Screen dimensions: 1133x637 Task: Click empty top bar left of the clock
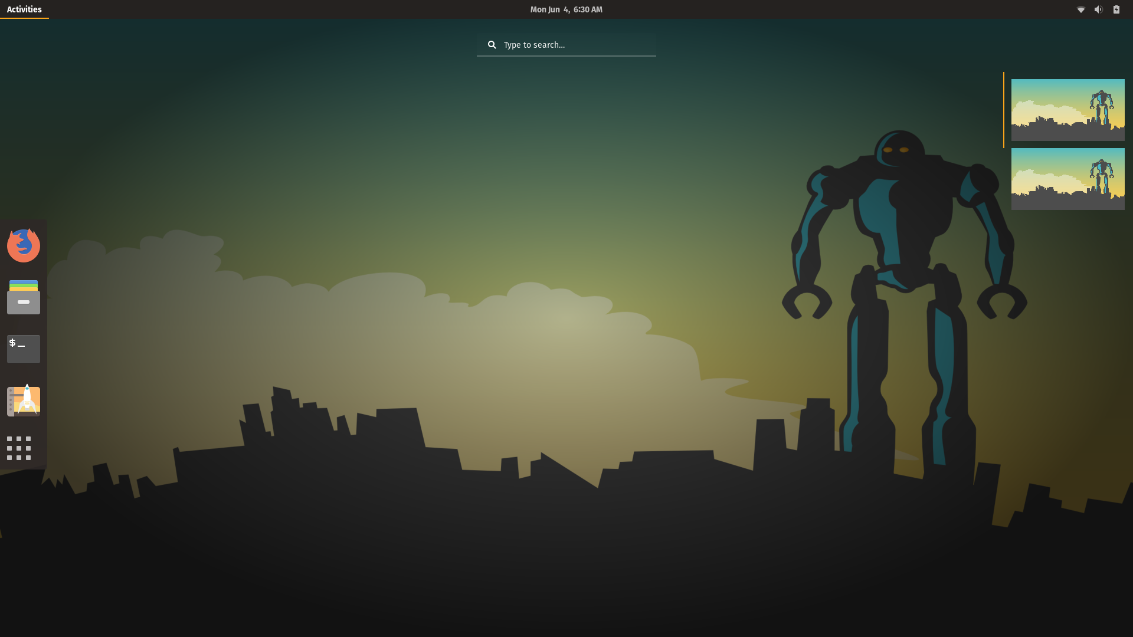coord(295,9)
